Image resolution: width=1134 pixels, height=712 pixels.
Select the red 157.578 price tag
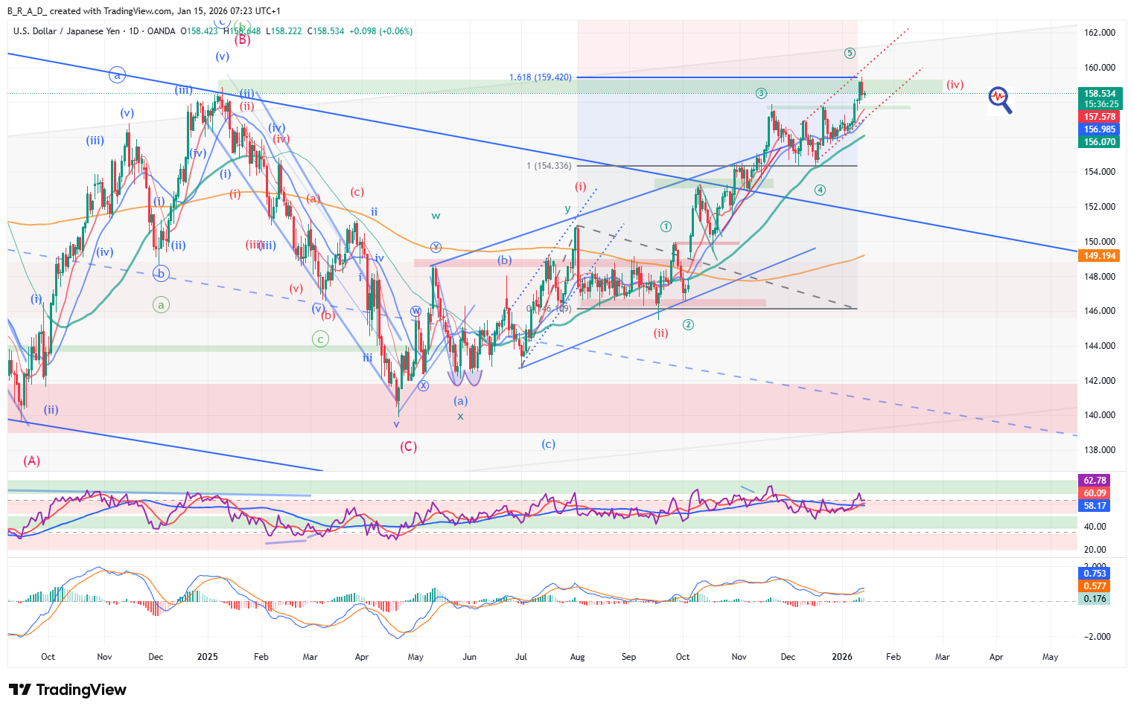(x=1099, y=117)
